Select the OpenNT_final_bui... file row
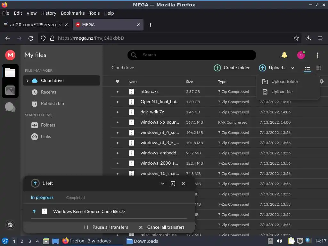Image resolution: width=328 pixels, height=246 pixels. [219, 102]
